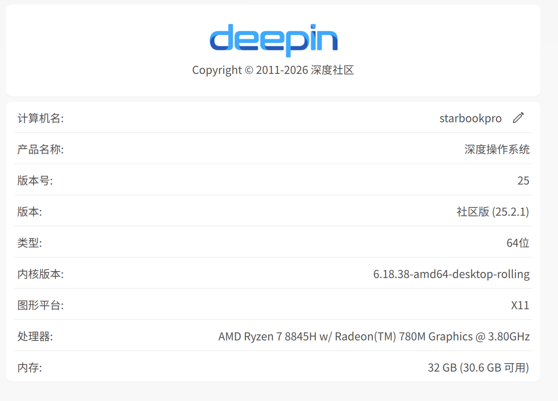The height and width of the screenshot is (401, 558).
Task: Select the AMD Ryzen 7 8845H processor text
Action: 374,336
